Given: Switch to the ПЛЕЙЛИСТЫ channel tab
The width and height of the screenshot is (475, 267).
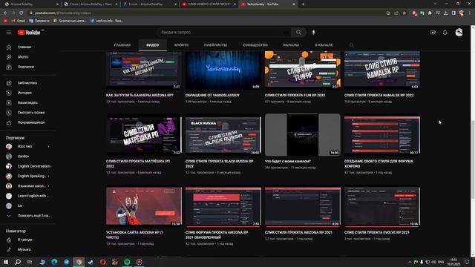Looking at the screenshot, I should 215,45.
